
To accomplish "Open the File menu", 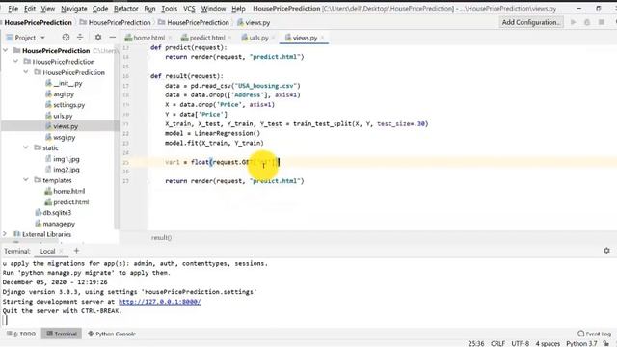I will pos(13,9).
